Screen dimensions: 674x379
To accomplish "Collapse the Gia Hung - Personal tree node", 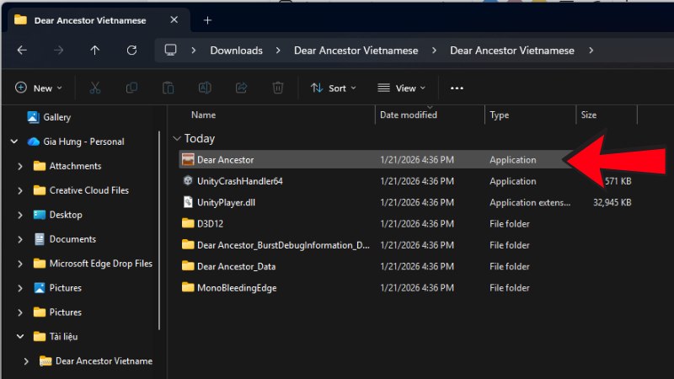I will point(14,141).
